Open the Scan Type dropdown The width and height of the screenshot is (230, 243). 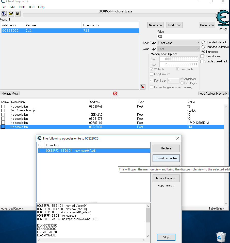(x=178, y=43)
